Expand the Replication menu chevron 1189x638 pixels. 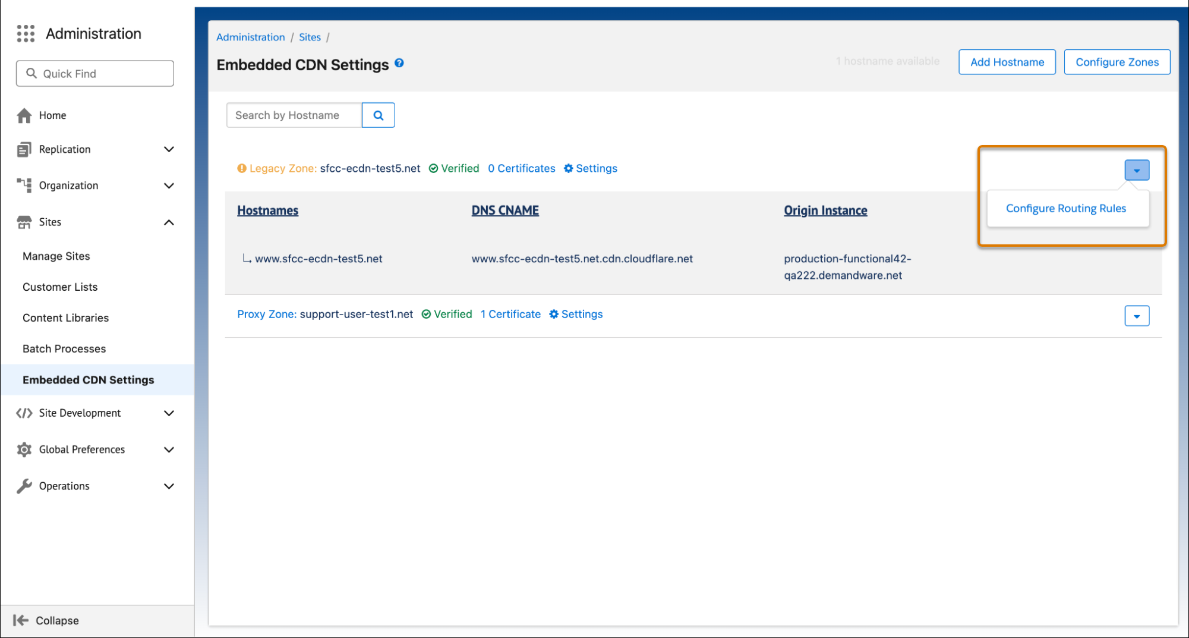(169, 149)
